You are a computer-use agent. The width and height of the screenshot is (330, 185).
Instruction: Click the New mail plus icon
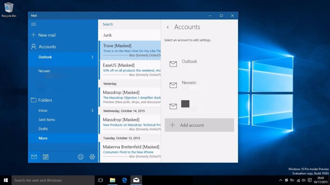coord(33,35)
